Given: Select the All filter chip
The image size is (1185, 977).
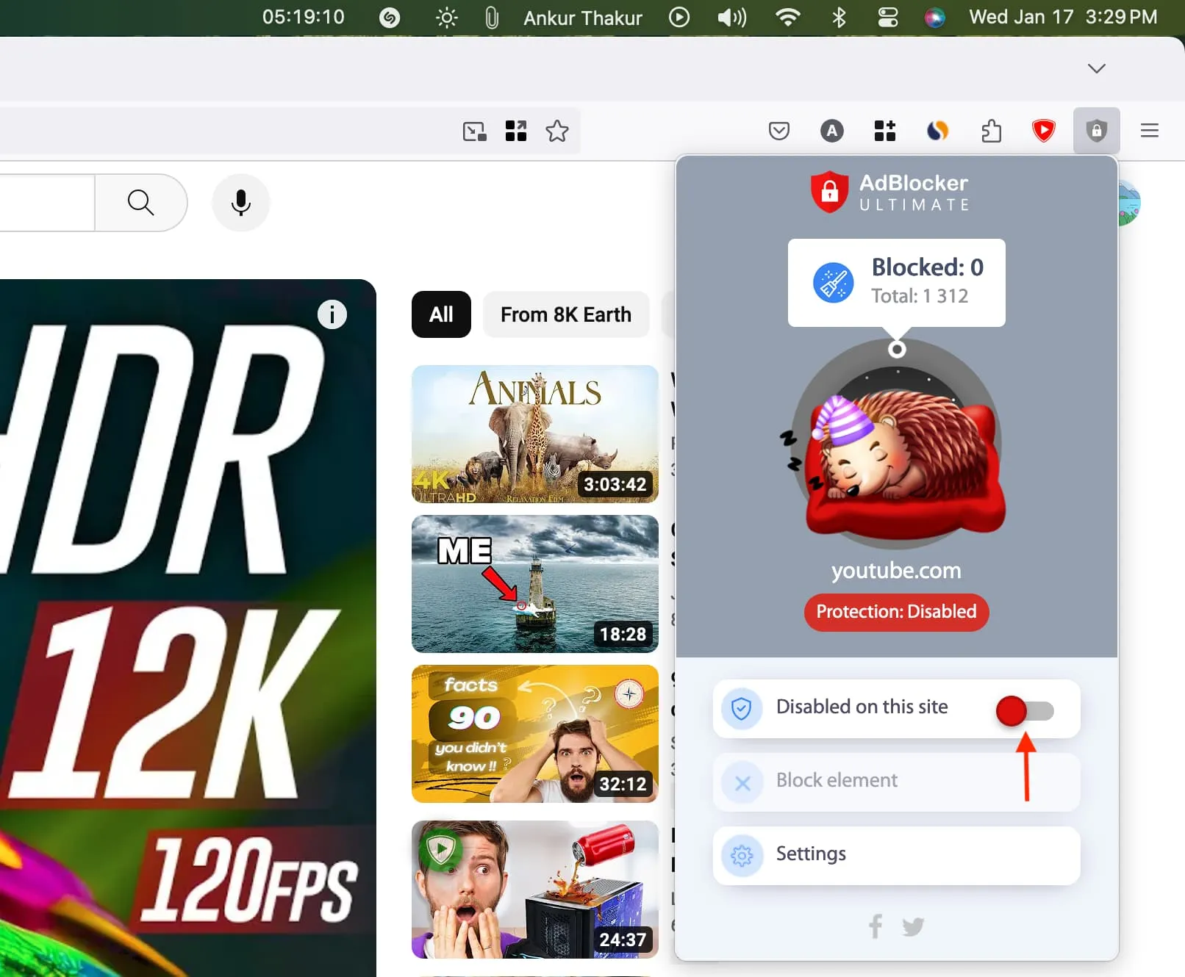Looking at the screenshot, I should (x=441, y=314).
